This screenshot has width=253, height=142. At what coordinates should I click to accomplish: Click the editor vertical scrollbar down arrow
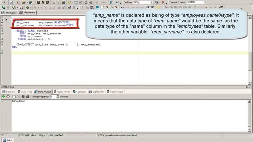point(250,83)
